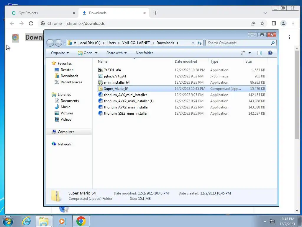The image size is (302, 227).
Task: Click the Explorer Forward navigation button
Action: 58,43
